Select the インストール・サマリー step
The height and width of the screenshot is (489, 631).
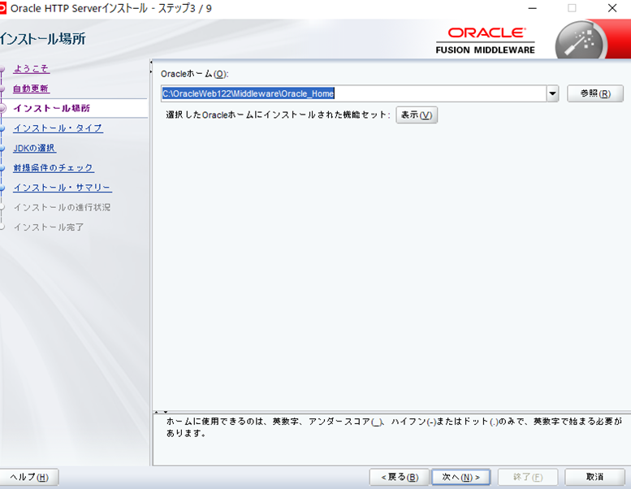[x=62, y=188]
